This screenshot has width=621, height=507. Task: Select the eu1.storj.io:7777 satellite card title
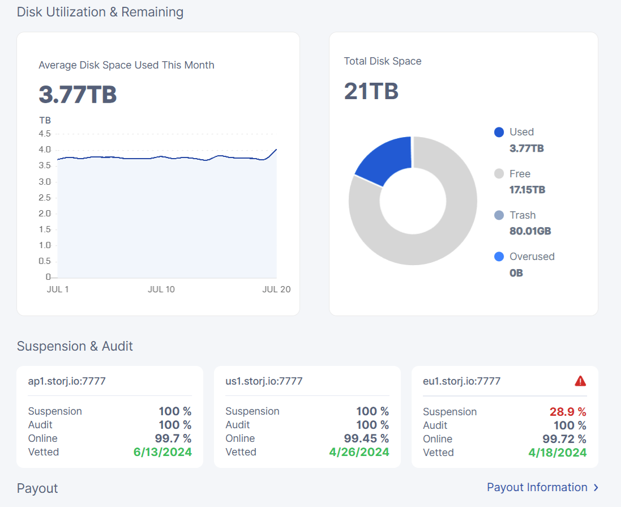[x=461, y=381]
